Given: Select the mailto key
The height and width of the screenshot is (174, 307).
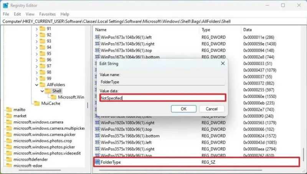Looking at the screenshot, I should (x=20, y=110).
